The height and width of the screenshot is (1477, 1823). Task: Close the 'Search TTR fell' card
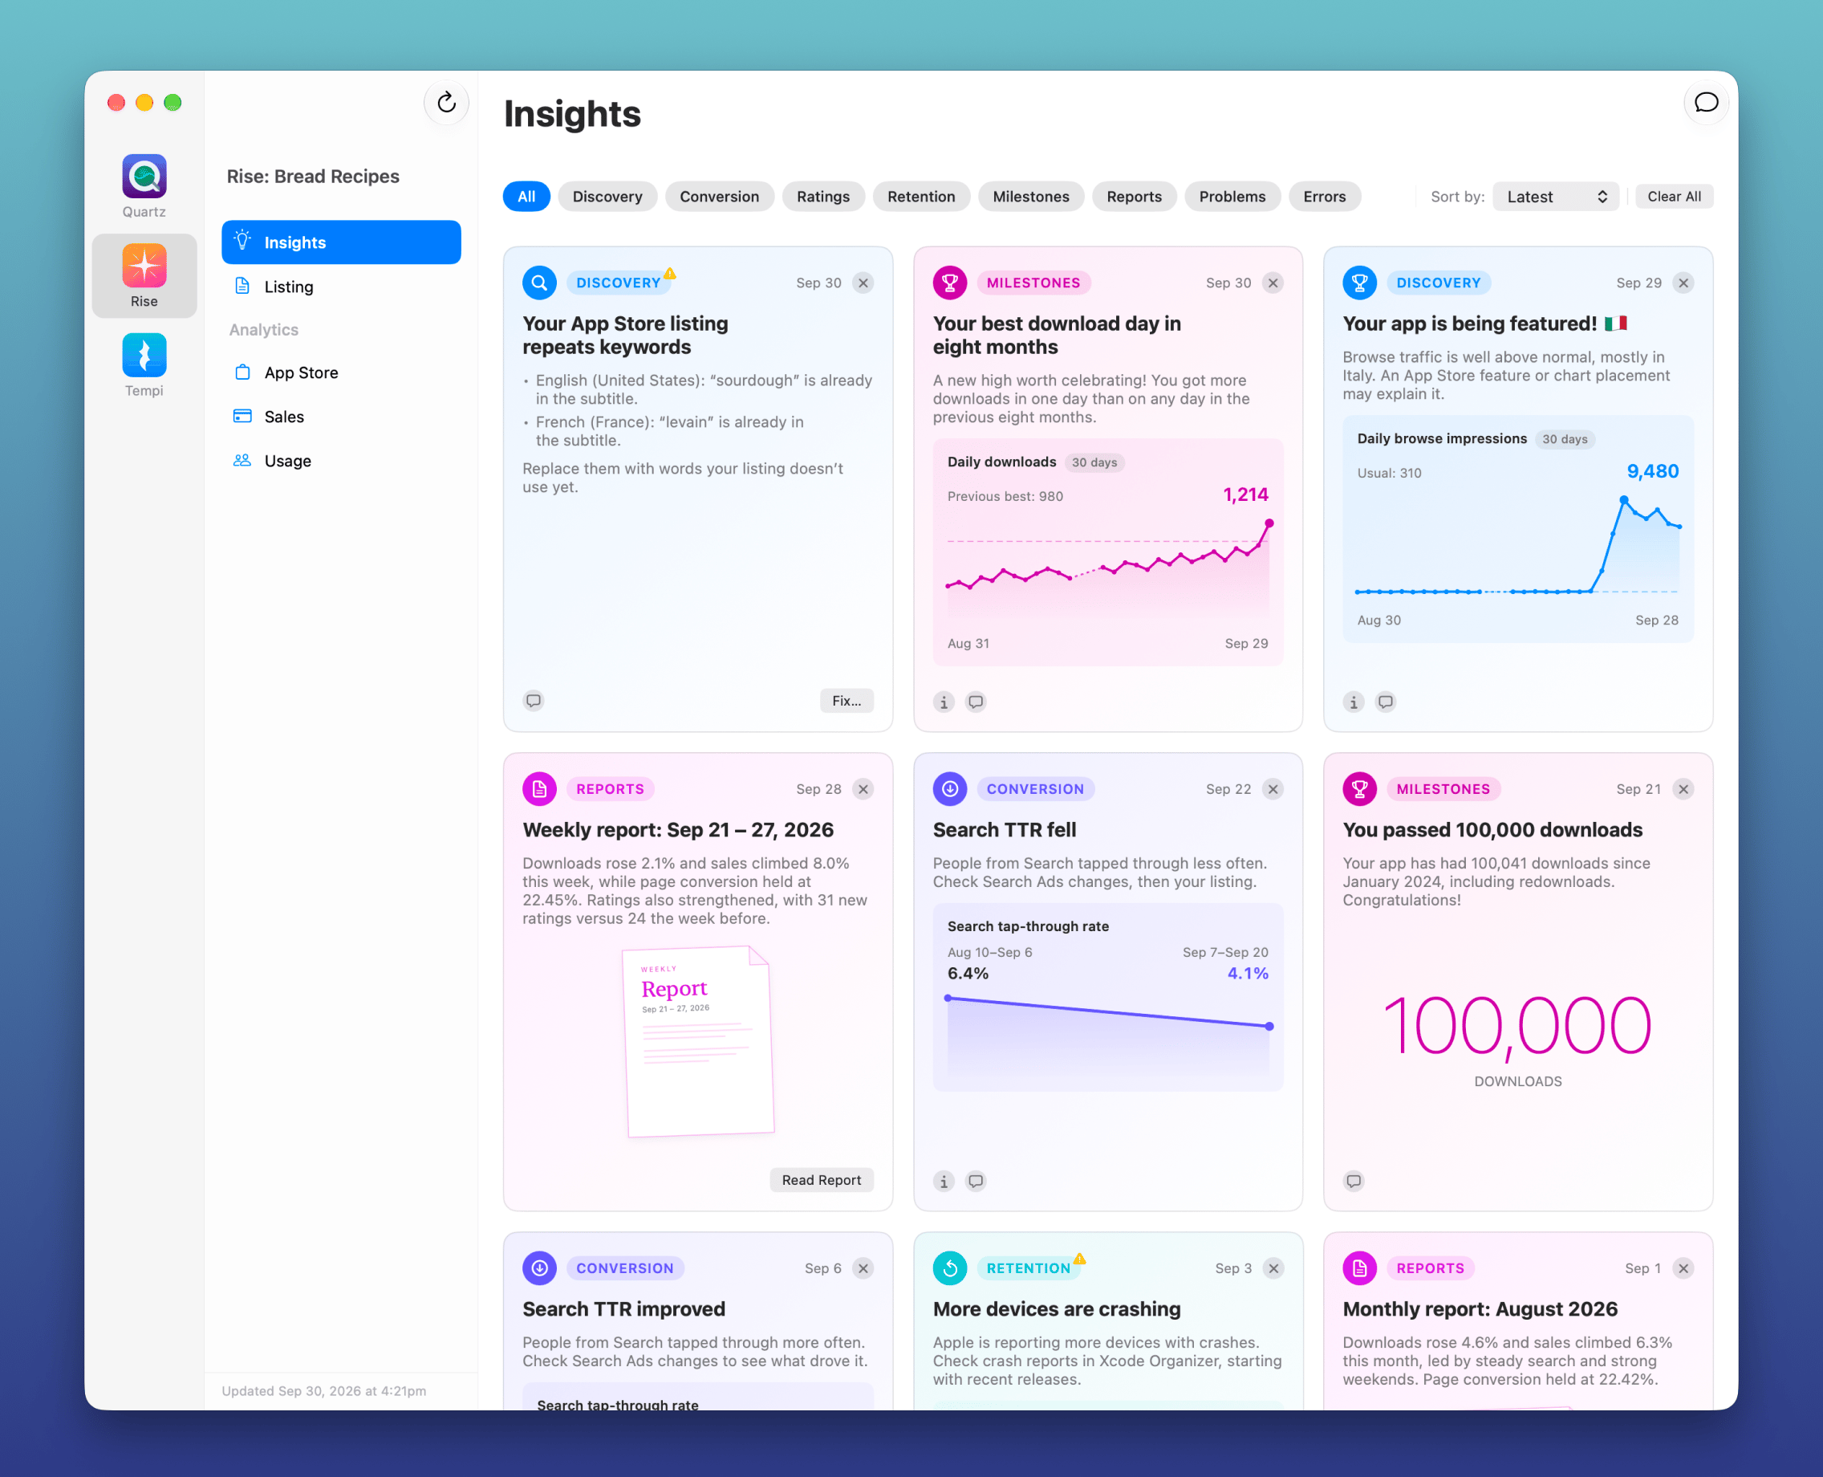click(1273, 790)
